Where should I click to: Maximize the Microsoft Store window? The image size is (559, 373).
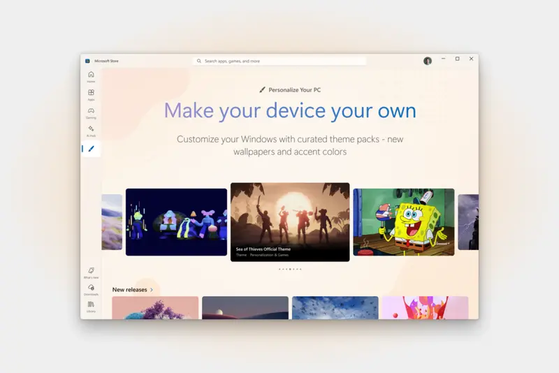click(x=457, y=59)
